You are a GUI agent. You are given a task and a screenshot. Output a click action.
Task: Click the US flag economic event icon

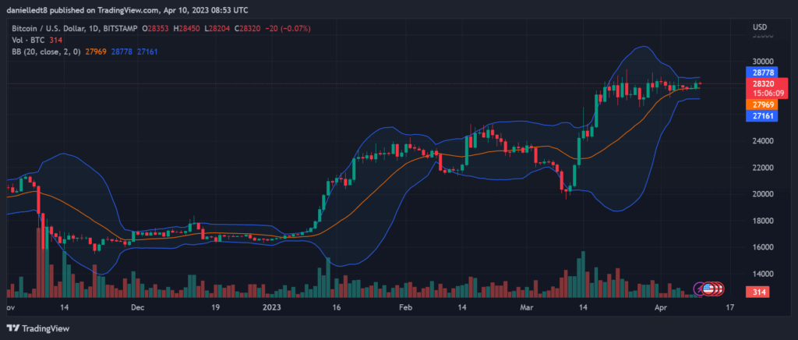(708, 289)
